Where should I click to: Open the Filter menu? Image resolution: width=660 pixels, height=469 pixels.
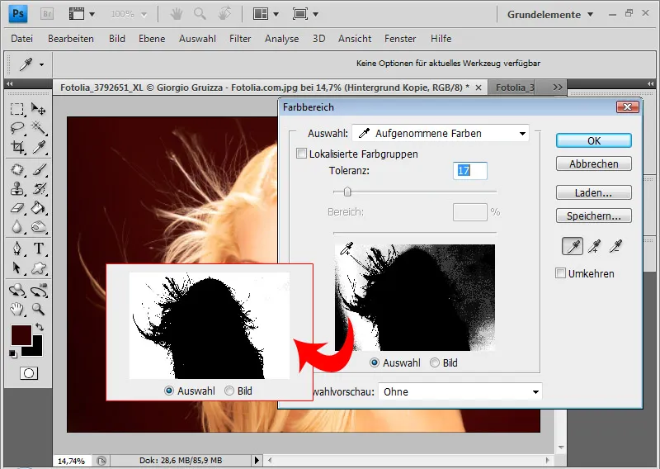click(x=240, y=39)
